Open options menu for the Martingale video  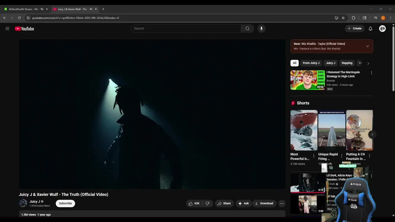pyautogui.click(x=372, y=73)
